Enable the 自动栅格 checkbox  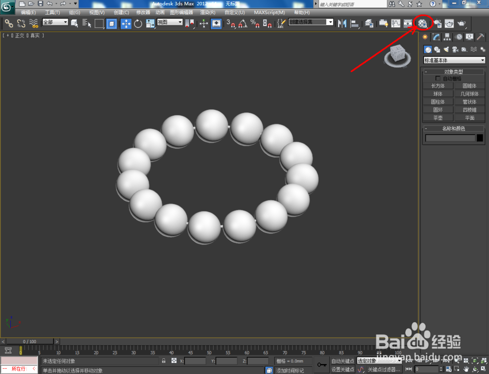point(438,78)
